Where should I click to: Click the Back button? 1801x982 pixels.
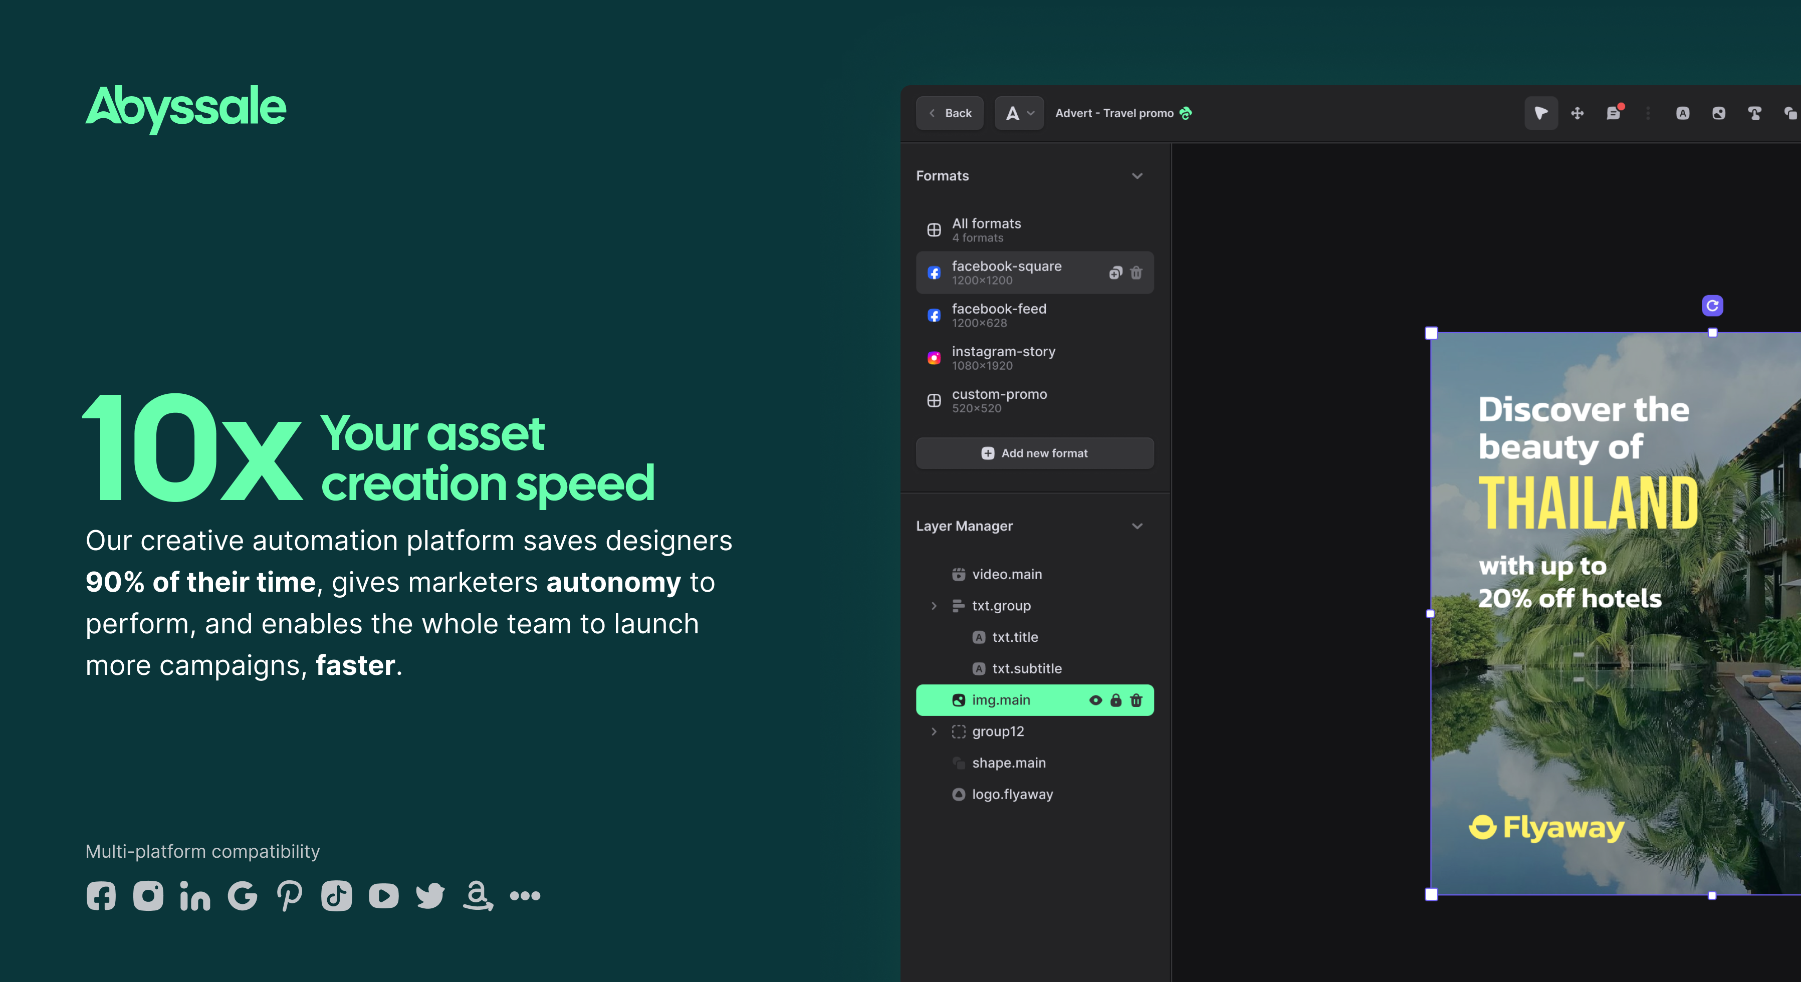pyautogui.click(x=950, y=113)
